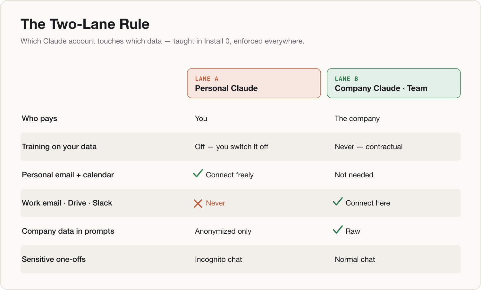Image resolution: width=481 pixels, height=290 pixels.
Task: Click the red X icon beside Never
Action: click(x=198, y=203)
